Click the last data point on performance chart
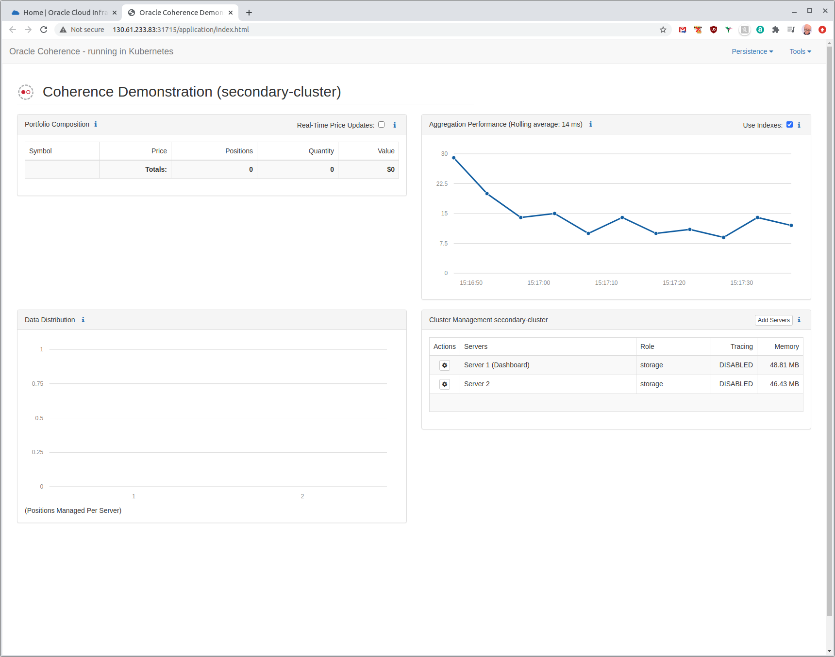 tap(791, 225)
